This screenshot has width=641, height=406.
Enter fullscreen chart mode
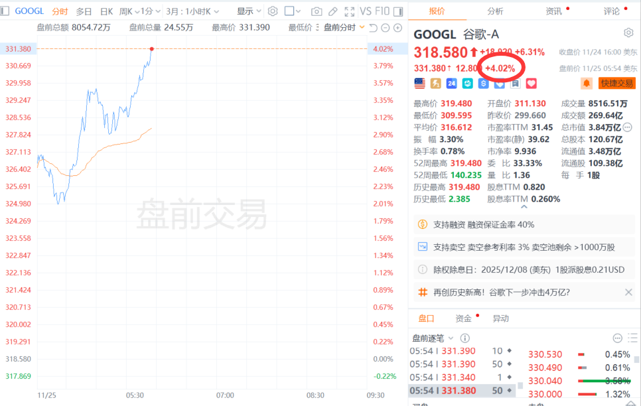pos(350,11)
